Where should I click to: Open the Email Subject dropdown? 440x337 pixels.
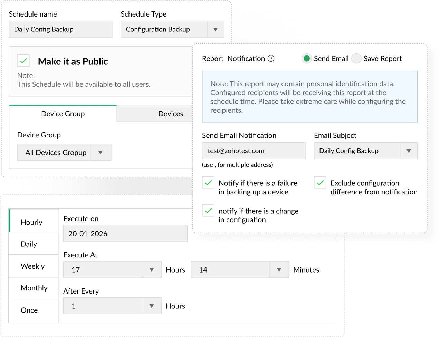click(409, 151)
